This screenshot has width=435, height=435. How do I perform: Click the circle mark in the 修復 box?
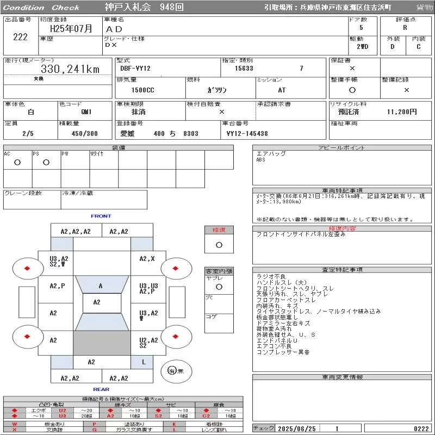point(219,245)
